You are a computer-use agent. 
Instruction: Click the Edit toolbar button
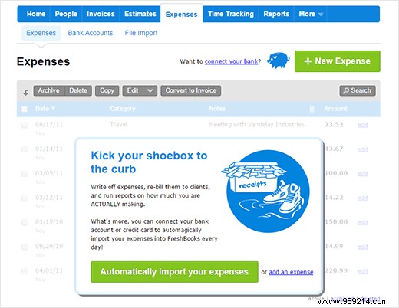tap(133, 90)
